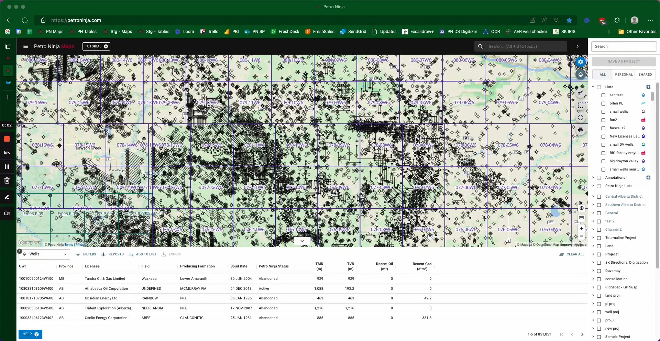Expand the Central Alberta District project

click(593, 197)
